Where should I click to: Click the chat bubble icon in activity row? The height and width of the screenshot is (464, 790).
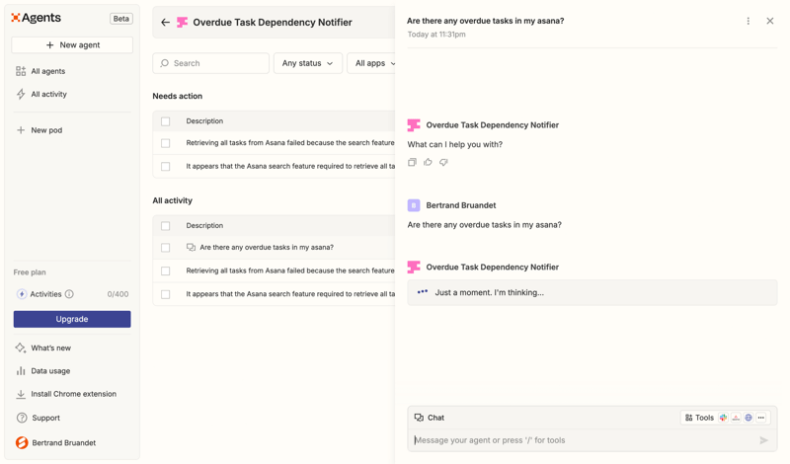pos(191,248)
